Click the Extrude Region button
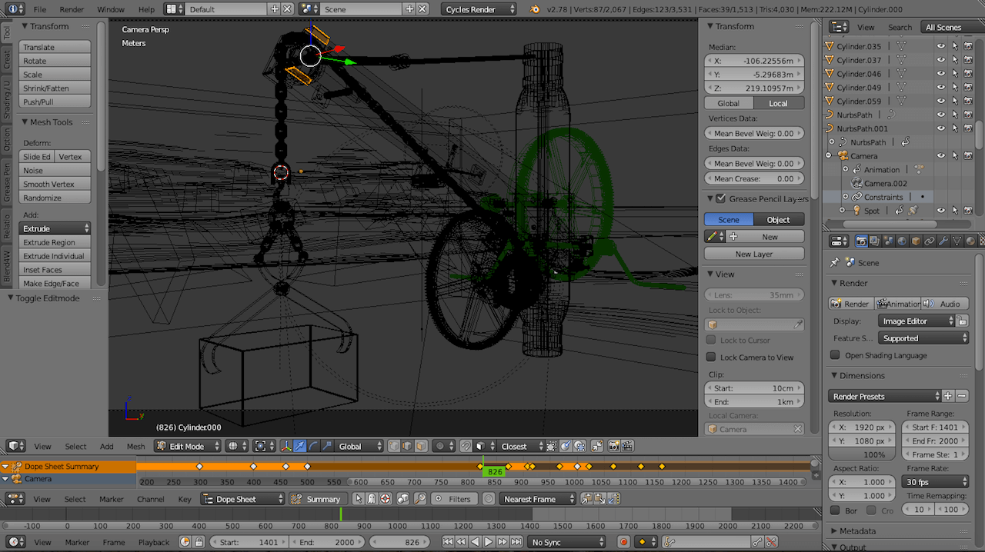 point(54,242)
